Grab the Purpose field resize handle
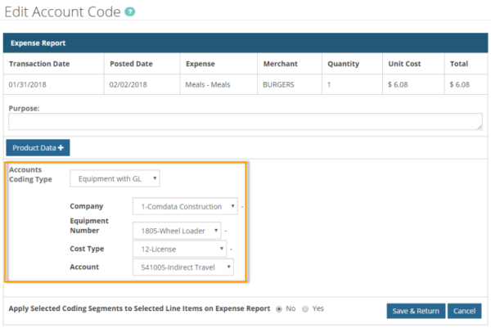Screen dimensions: 491x328 (x=478, y=127)
